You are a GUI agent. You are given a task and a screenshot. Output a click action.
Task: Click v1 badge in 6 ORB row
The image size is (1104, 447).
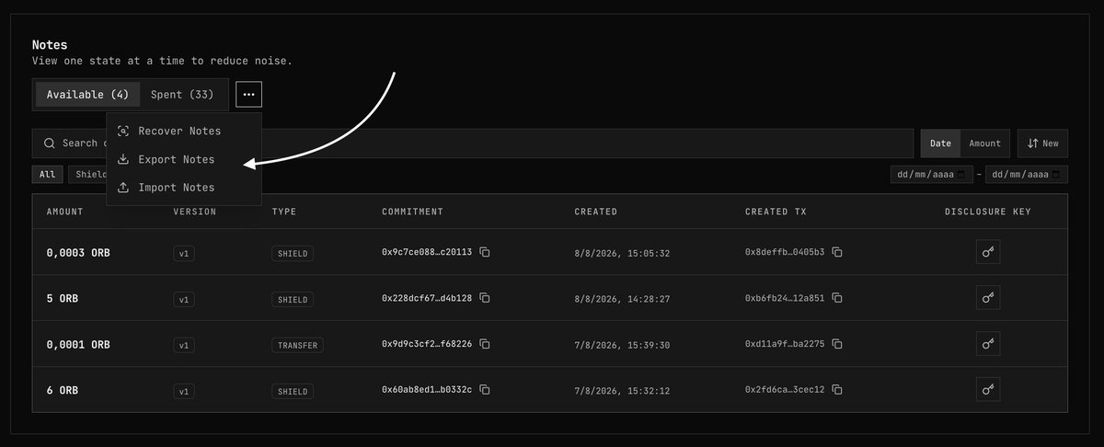point(184,391)
